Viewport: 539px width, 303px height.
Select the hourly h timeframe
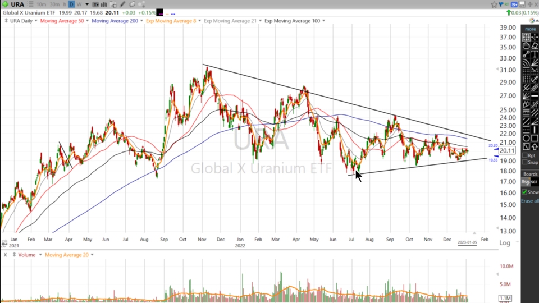(65, 4)
